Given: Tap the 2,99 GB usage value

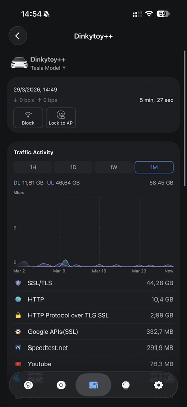Looking at the screenshot, I should pyautogui.click(x=162, y=315).
